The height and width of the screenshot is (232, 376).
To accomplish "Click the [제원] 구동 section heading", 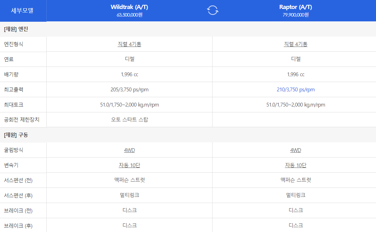I will (x=16, y=135).
